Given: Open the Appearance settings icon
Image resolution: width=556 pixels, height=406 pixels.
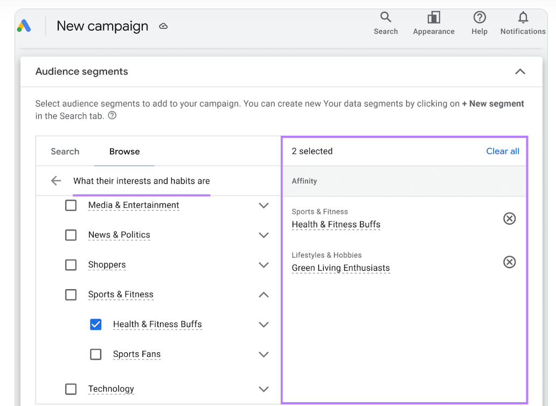Looking at the screenshot, I should (433, 22).
